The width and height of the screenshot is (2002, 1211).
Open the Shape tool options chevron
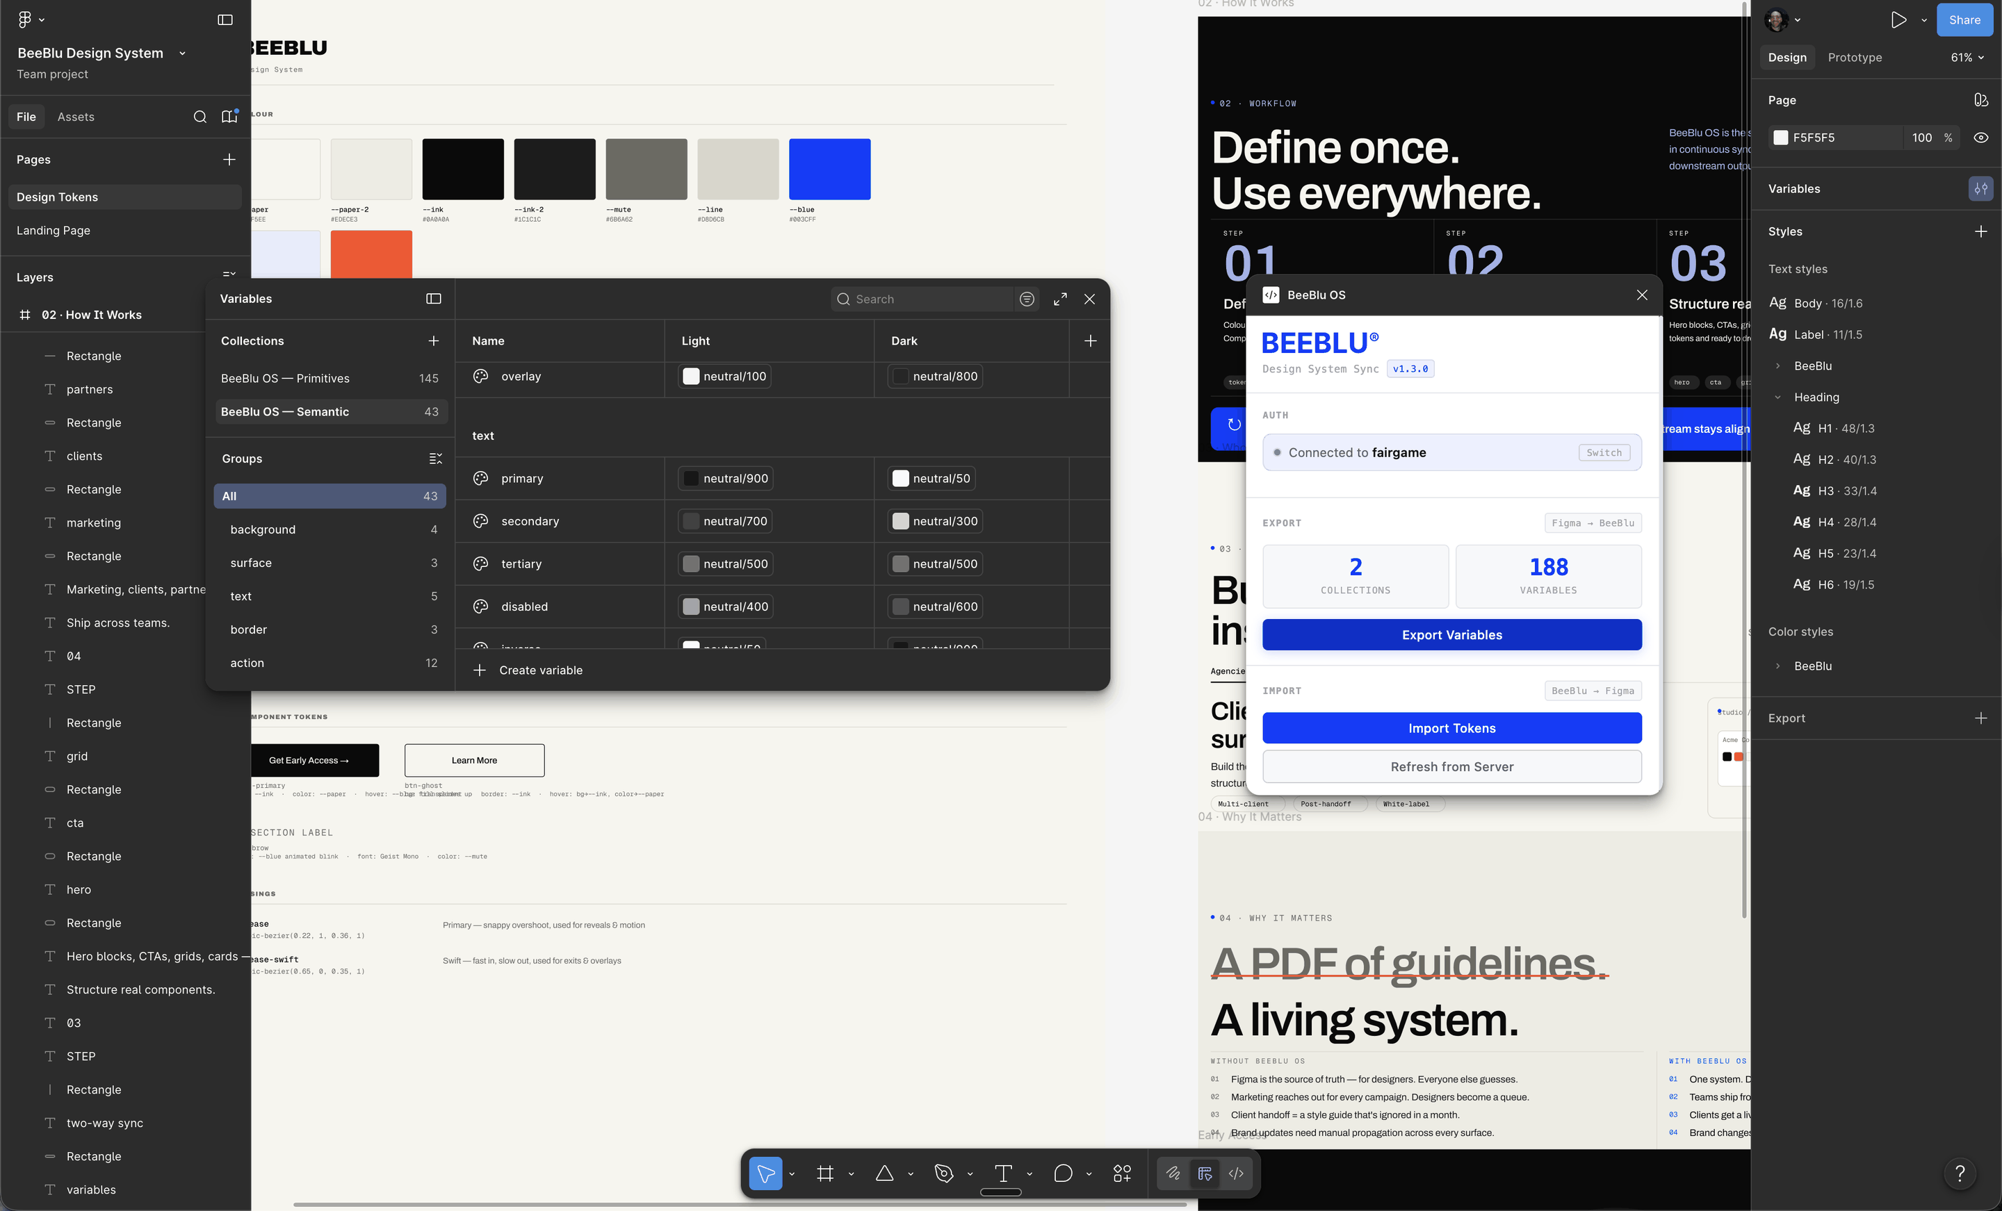[x=910, y=1173]
